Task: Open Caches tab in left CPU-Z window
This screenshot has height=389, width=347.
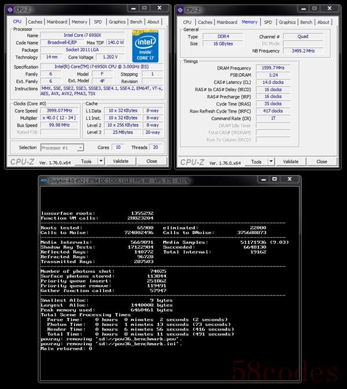Action: (35, 22)
